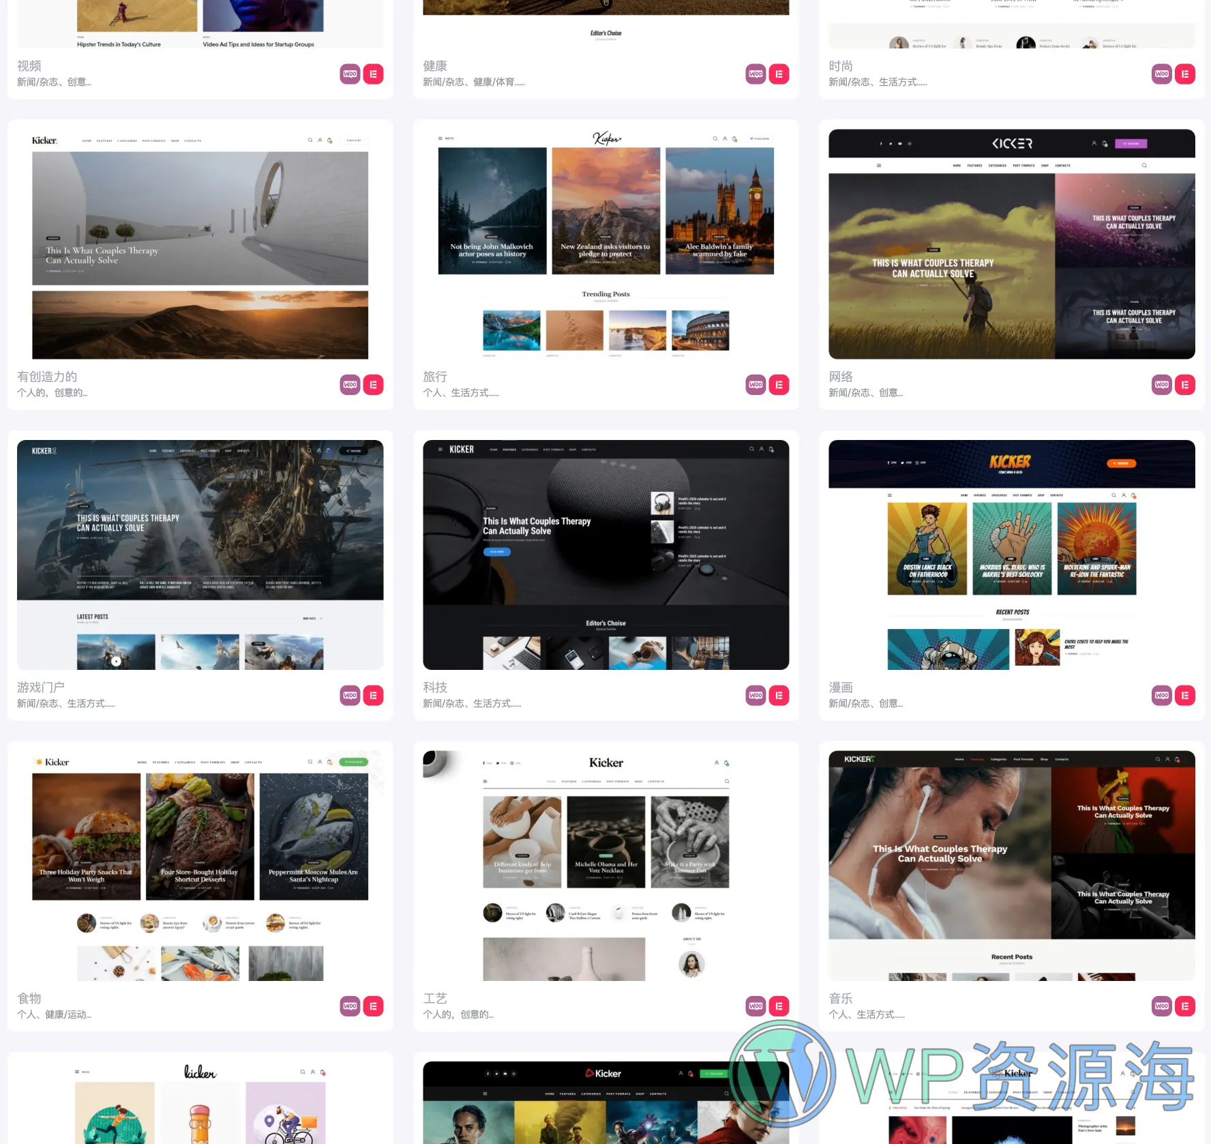Open the 游戏门户 gaming demo preview image

coord(200,555)
